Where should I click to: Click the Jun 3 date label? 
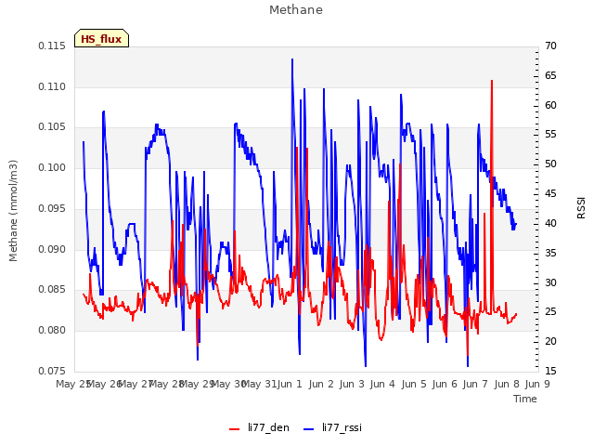coord(352,384)
